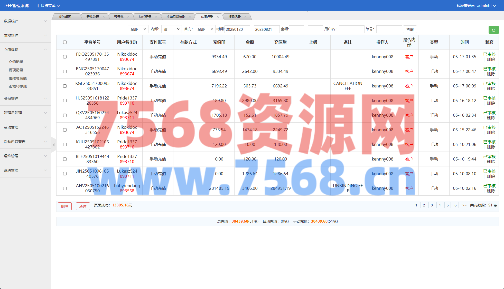Check the row for babyrendang's recharge
The image size is (504, 289).
point(65,188)
